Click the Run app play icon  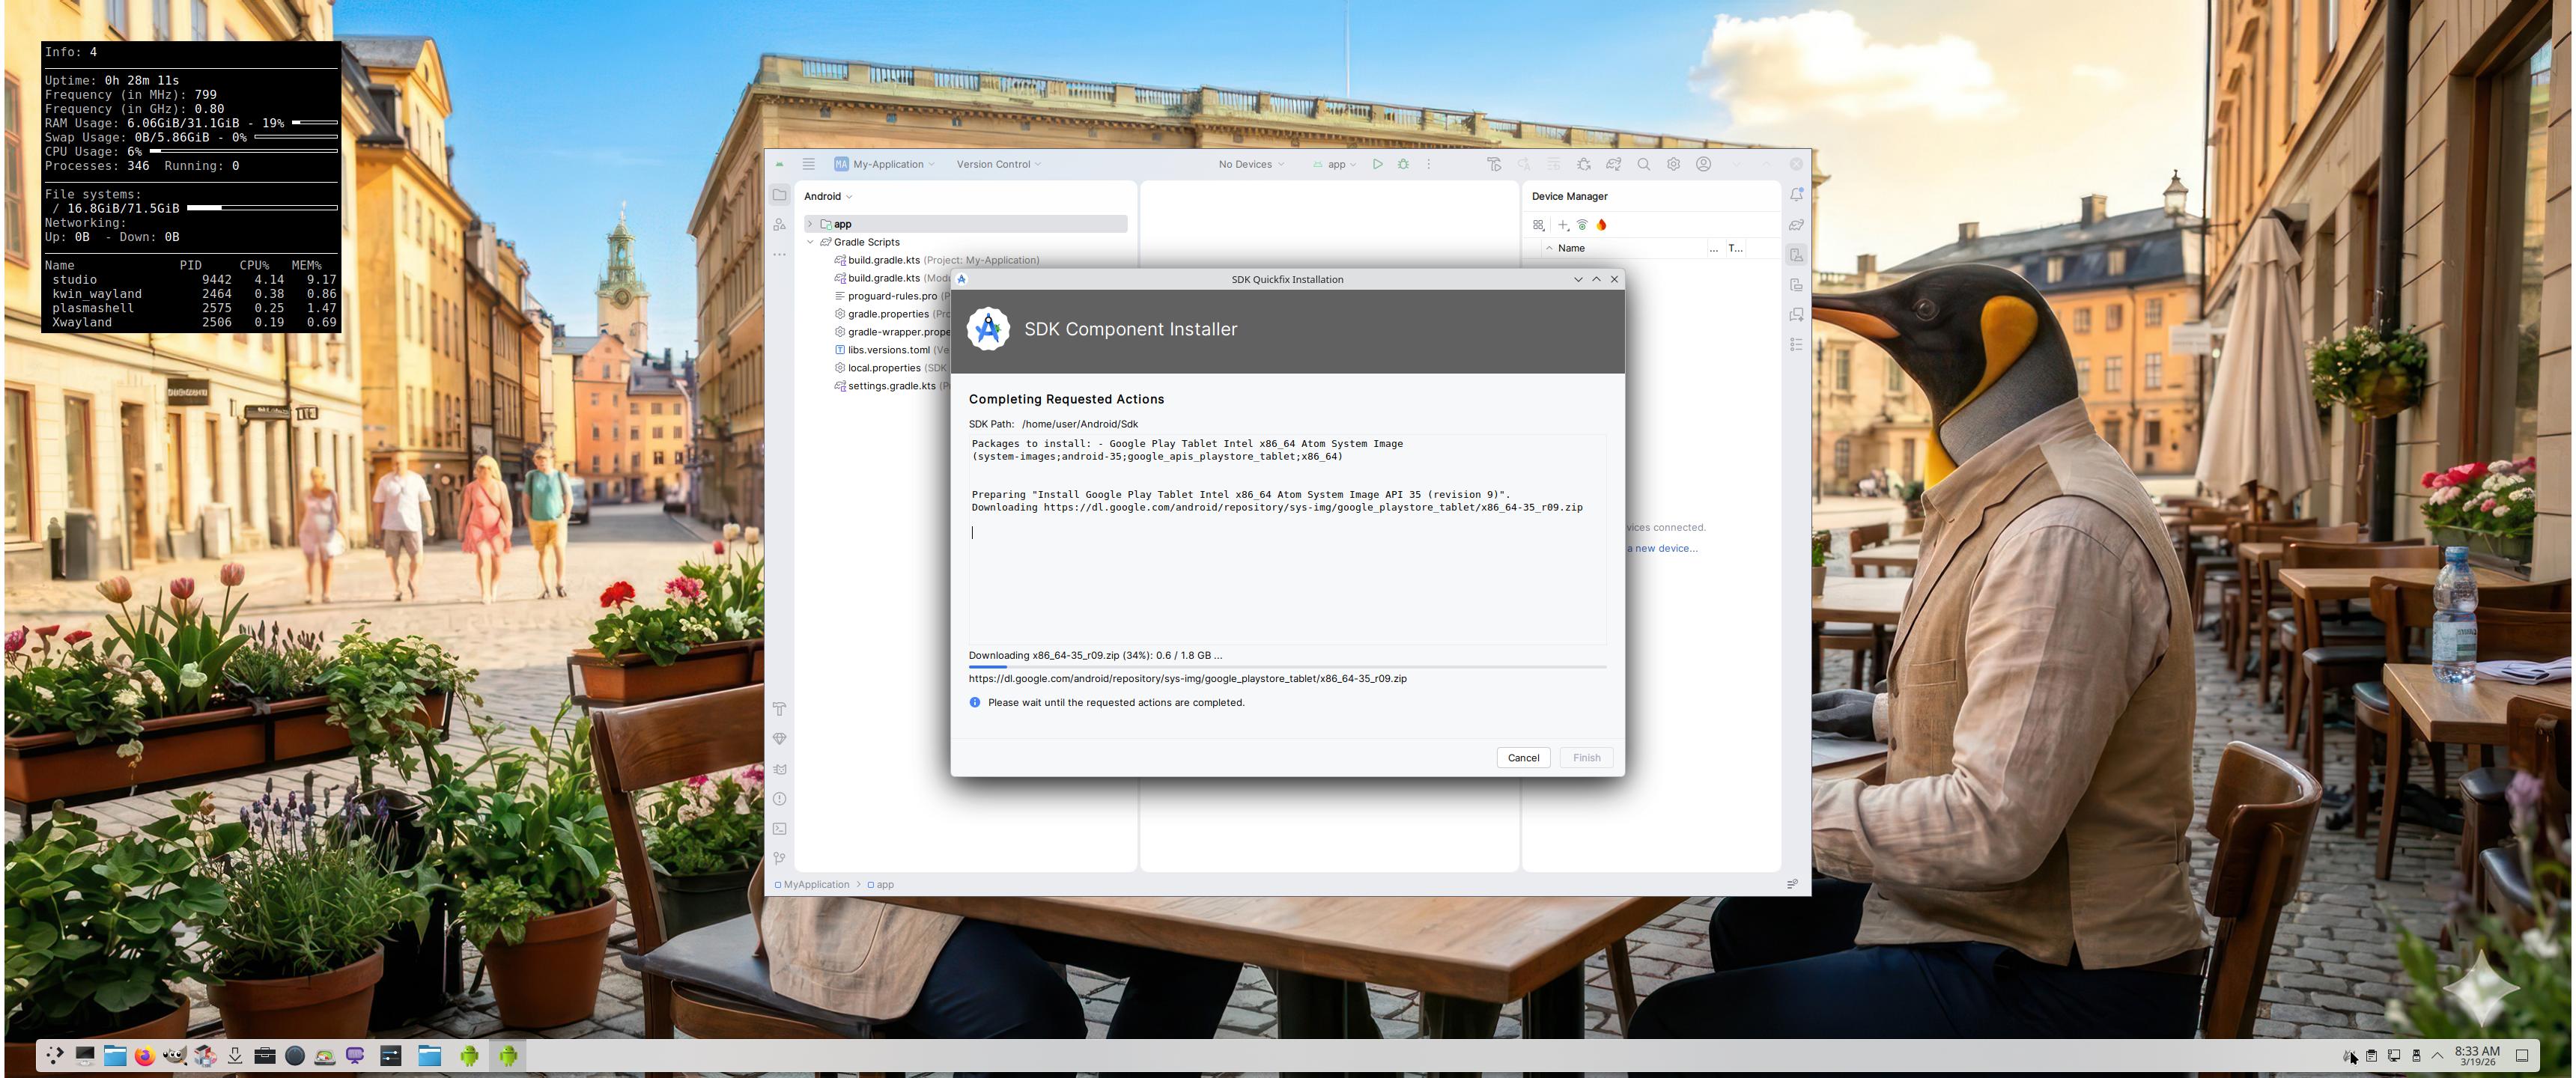coord(1377,164)
